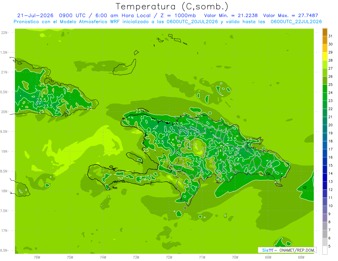Pick the dark orange colorbar swatch above 31
This screenshot has height=261, width=338.
(325, 32)
